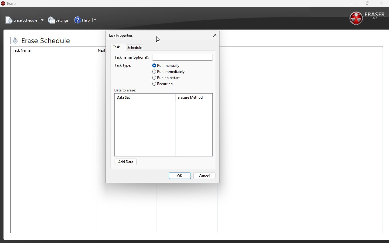Open Settings via the gear icon

pos(51,20)
